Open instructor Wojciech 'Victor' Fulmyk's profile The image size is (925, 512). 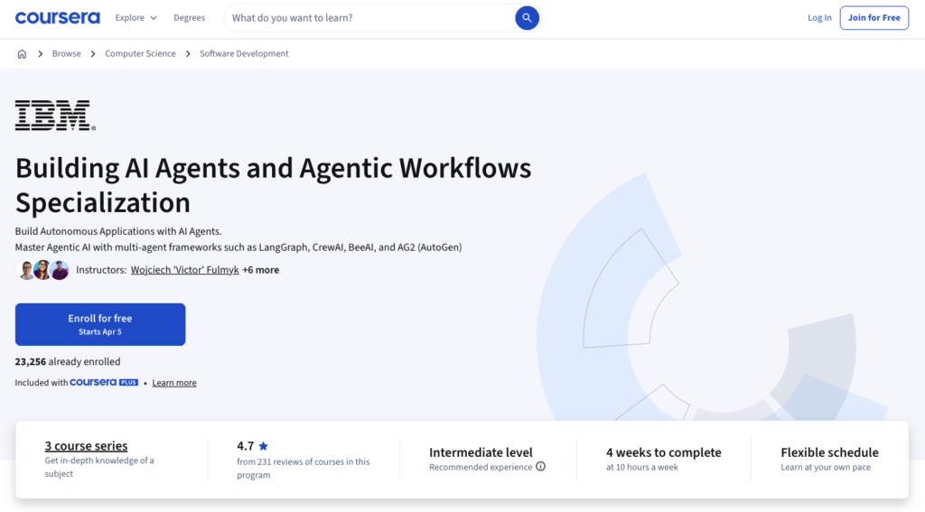(184, 270)
